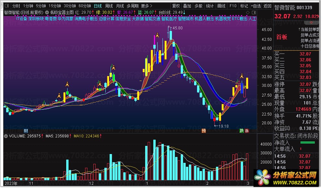Viewport: 322px width, 188px height.
Task: Click the green 跌 marker
Action: pyautogui.click(x=241, y=131)
